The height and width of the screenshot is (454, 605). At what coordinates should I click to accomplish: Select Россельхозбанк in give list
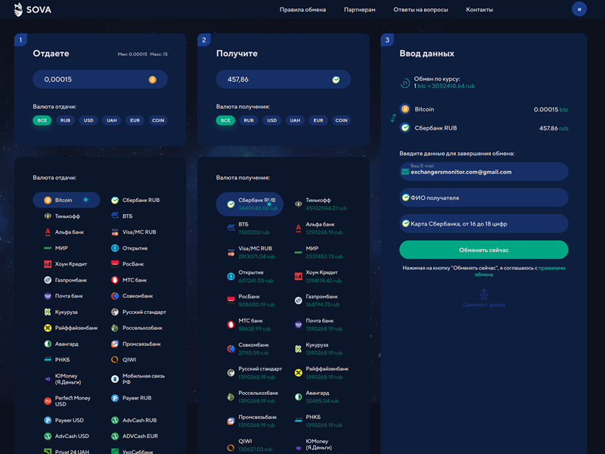click(x=137, y=328)
